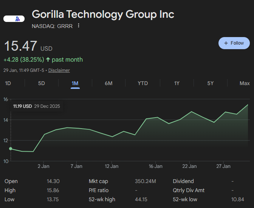Click the 52-wk high value 44.15
The width and height of the screenshot is (254, 208).
click(141, 199)
